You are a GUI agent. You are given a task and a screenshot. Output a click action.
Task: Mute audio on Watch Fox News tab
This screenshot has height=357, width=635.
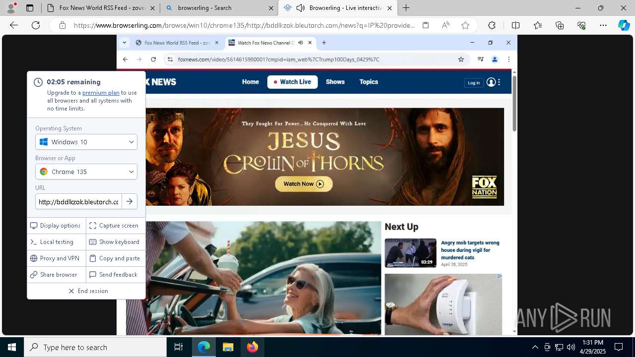tap(300, 43)
